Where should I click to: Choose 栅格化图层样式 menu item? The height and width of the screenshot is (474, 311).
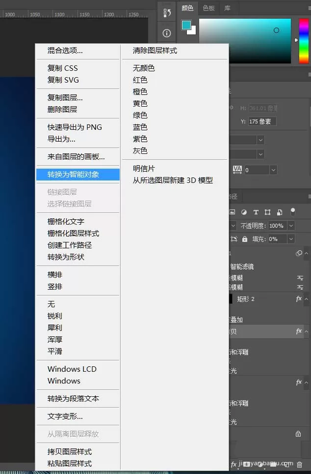(x=78, y=234)
